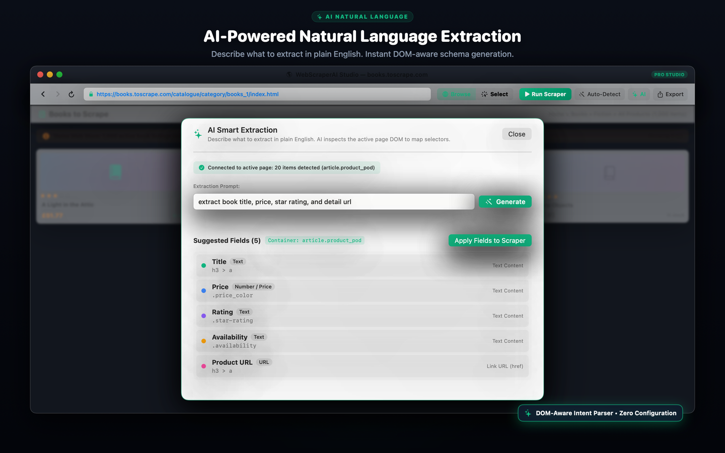The width and height of the screenshot is (725, 453).
Task: Switch to Browse mode
Action: point(457,94)
